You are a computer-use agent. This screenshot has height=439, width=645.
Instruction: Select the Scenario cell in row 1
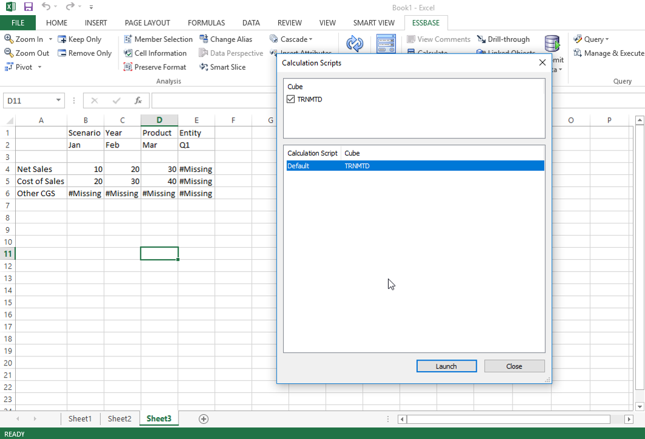click(86, 133)
